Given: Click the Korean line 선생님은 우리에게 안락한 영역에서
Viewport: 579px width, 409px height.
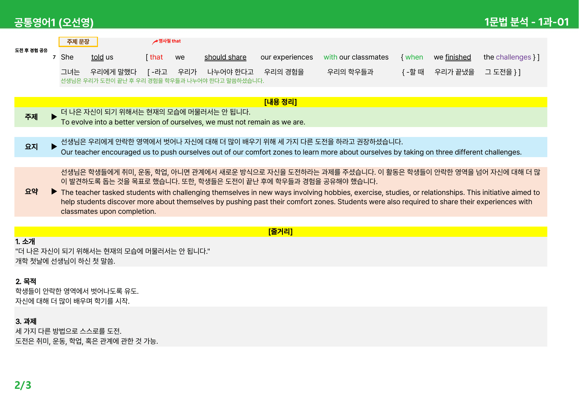Looking at the screenshot, I should click(232, 142).
